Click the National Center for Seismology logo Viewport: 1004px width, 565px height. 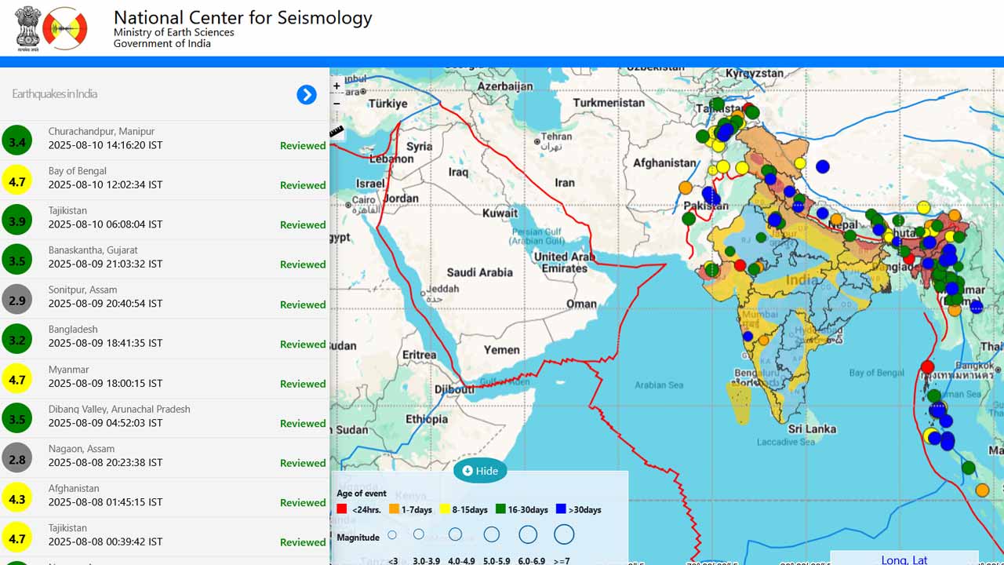[x=64, y=28]
